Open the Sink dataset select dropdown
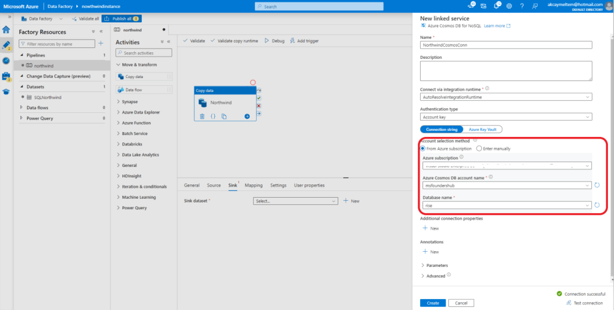614x310 pixels. point(296,201)
